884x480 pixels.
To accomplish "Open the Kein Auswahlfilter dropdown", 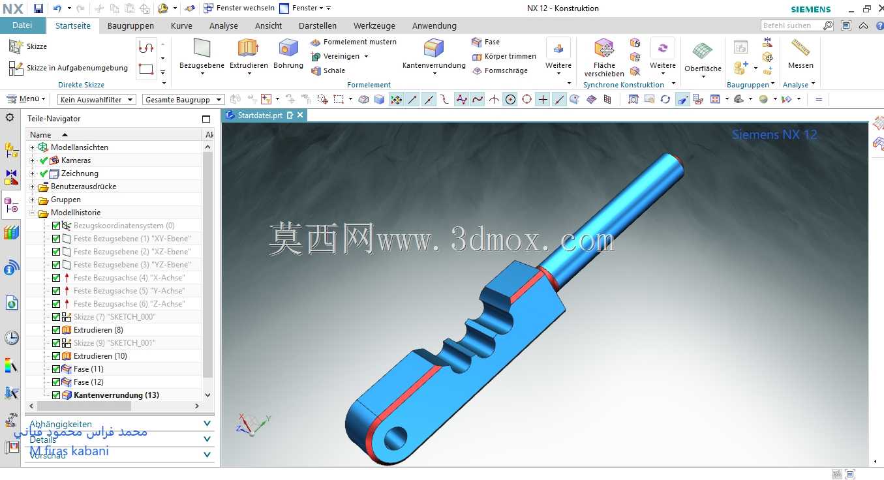I will [97, 100].
